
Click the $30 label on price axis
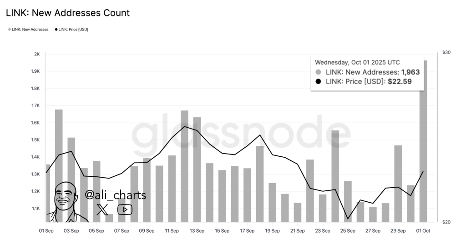point(446,53)
